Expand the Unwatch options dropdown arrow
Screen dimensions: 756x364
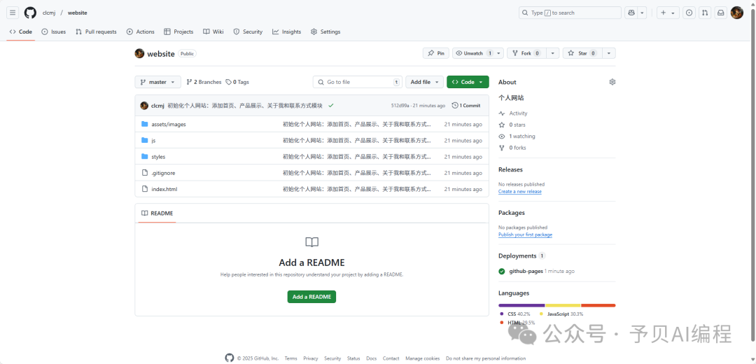tap(499, 53)
